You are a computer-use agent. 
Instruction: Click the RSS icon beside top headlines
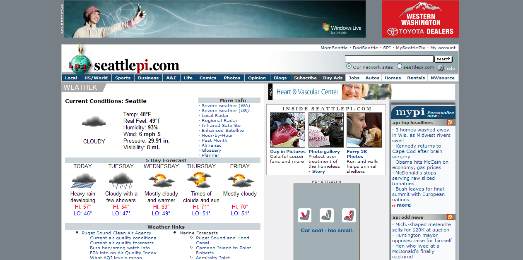tap(450, 122)
